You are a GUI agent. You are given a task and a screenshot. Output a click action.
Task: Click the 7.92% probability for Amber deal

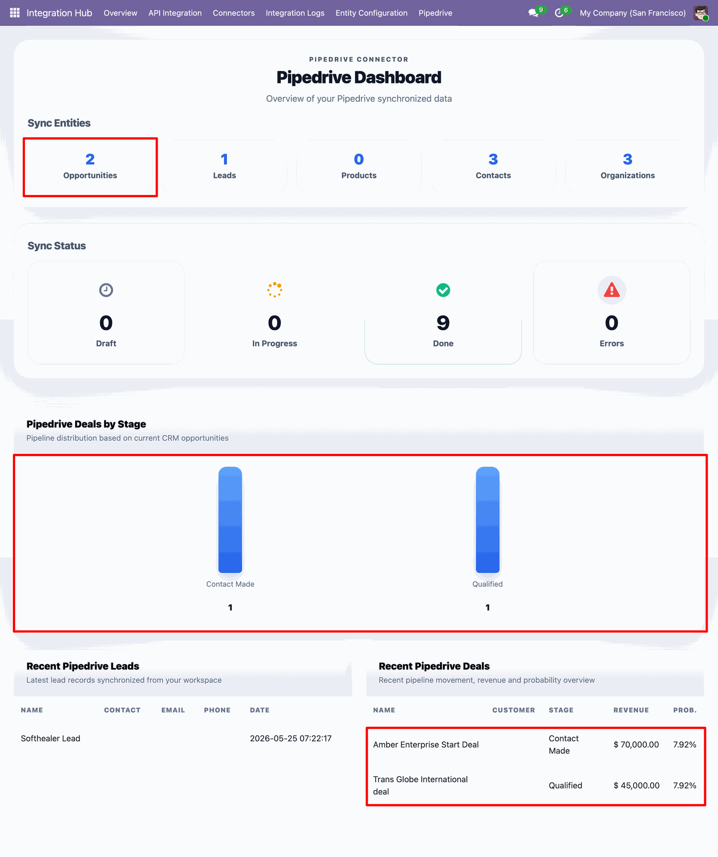pyautogui.click(x=684, y=745)
